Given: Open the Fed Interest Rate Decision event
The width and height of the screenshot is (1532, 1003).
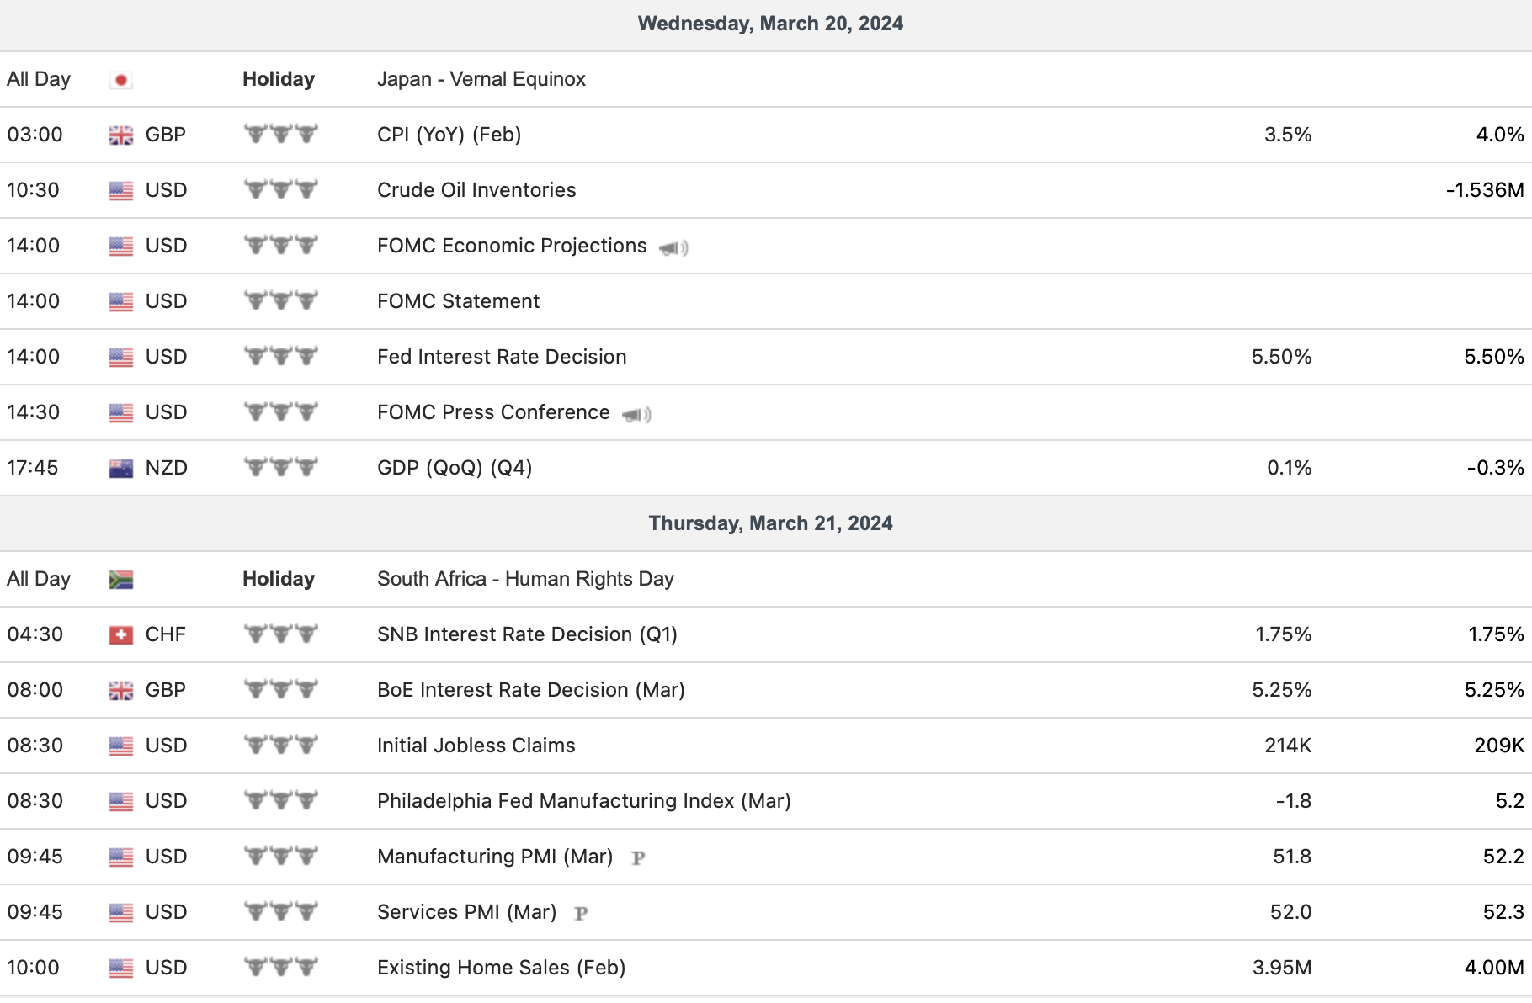Looking at the screenshot, I should [x=502, y=357].
